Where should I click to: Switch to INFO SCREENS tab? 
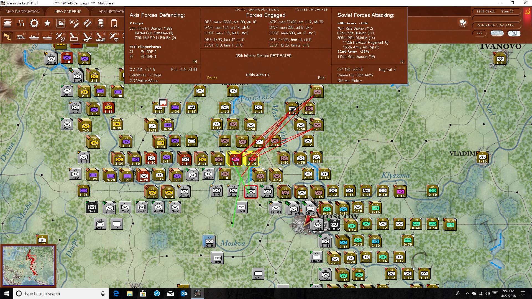coord(68,12)
